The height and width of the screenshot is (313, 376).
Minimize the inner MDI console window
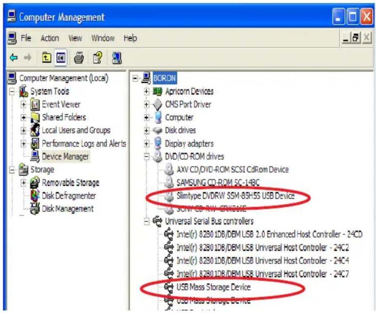tap(346, 38)
